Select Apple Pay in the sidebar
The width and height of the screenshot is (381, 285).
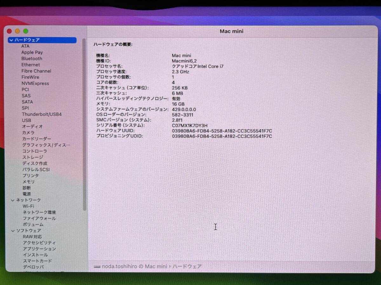coord(32,53)
